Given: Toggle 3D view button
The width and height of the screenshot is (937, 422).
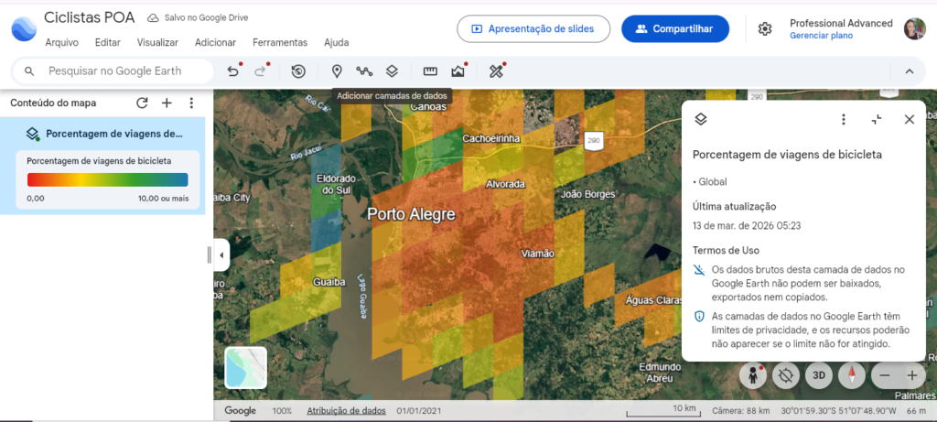Looking at the screenshot, I should 821,374.
